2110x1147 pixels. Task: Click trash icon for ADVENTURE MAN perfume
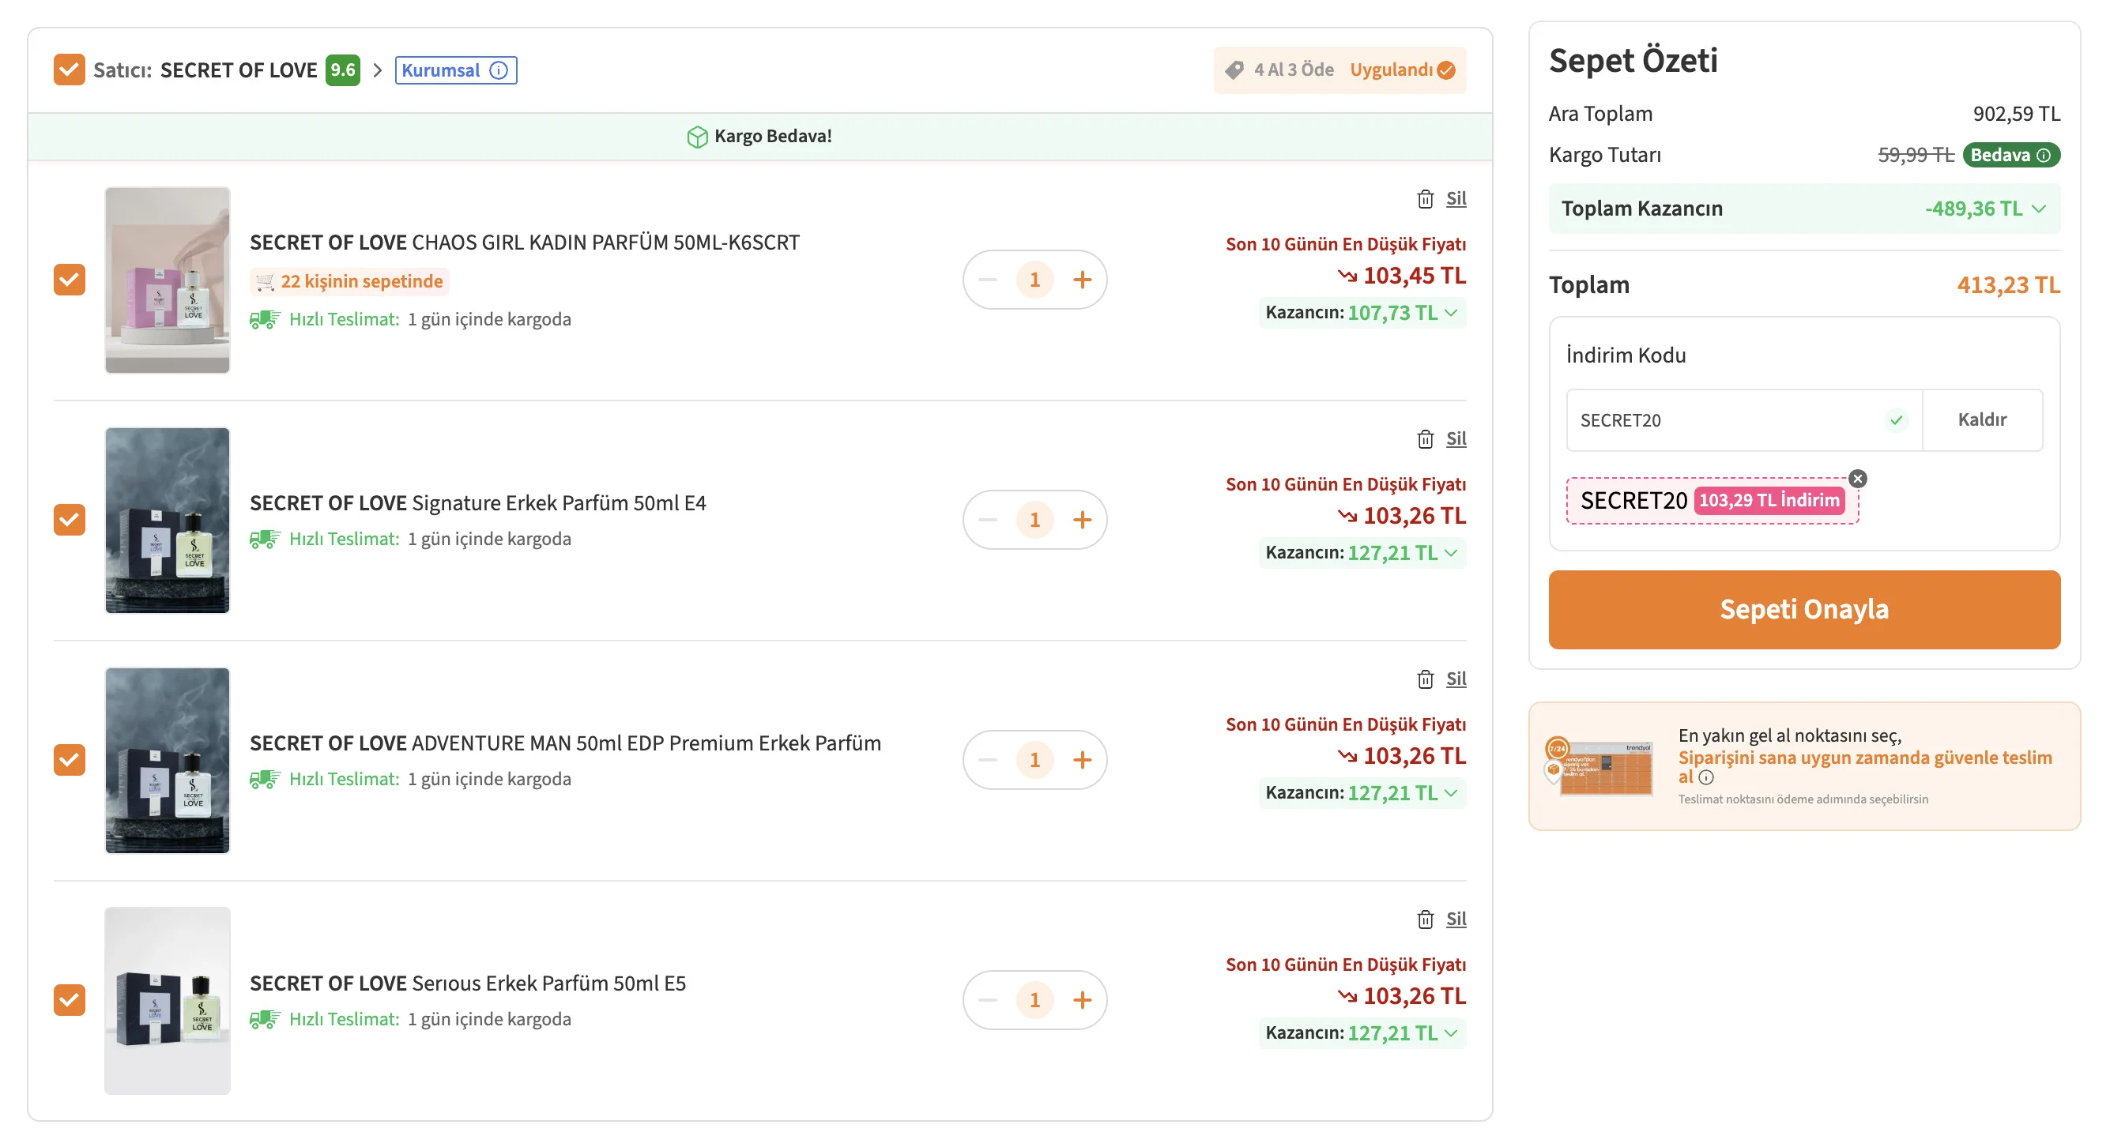coord(1425,679)
